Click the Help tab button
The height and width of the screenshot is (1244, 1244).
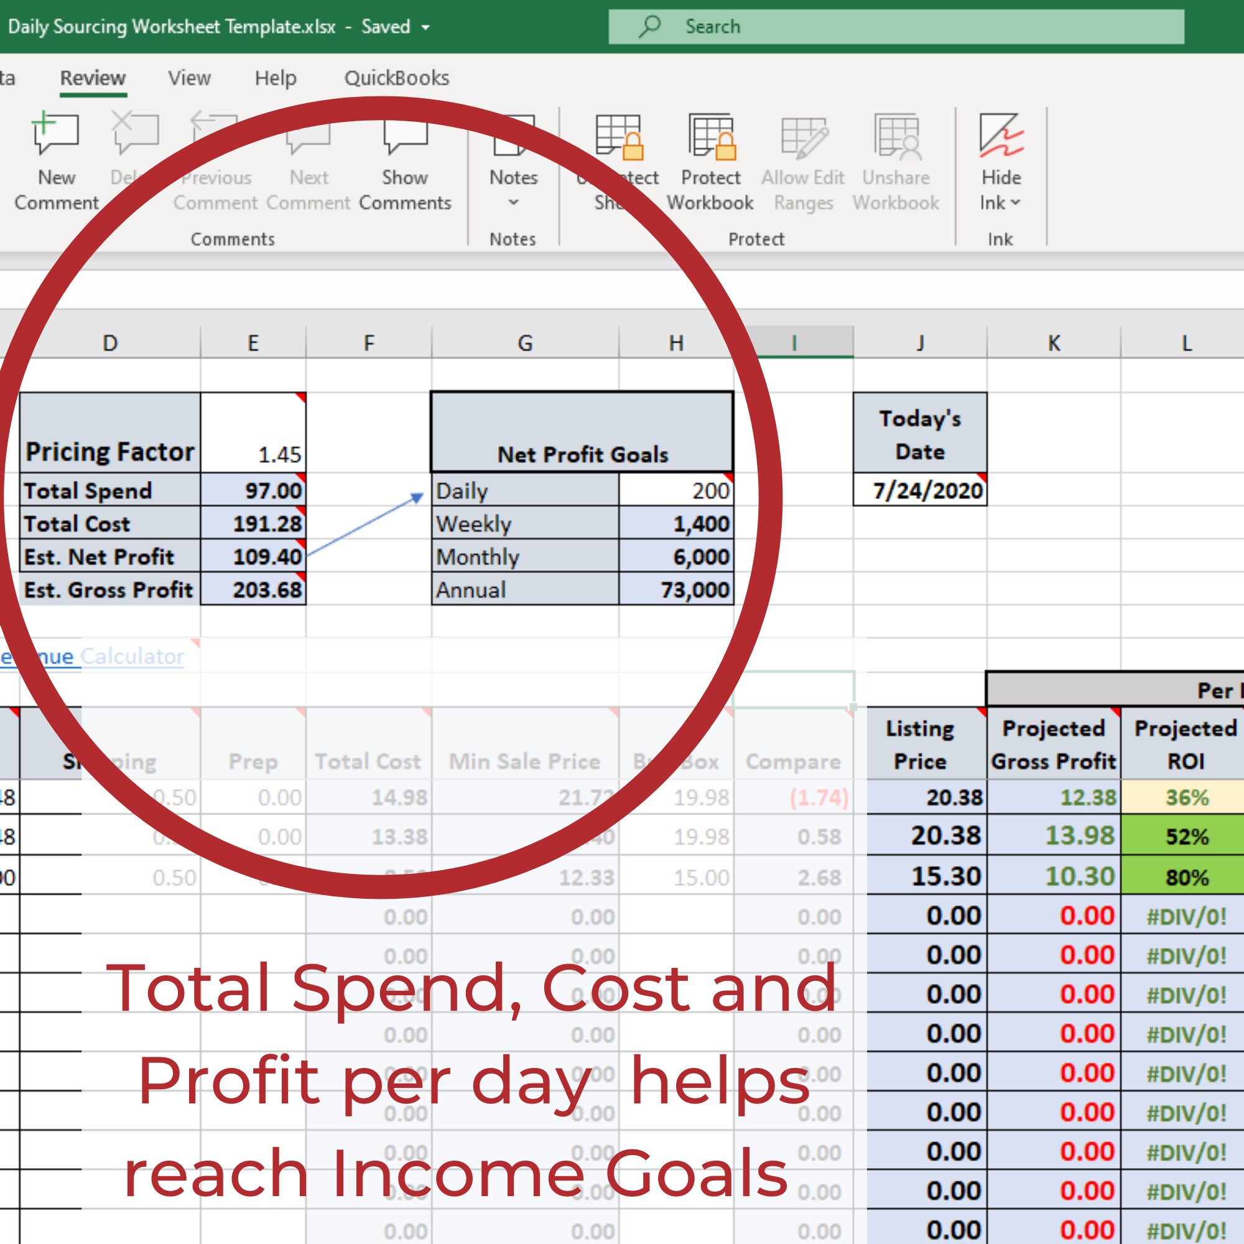coord(276,77)
